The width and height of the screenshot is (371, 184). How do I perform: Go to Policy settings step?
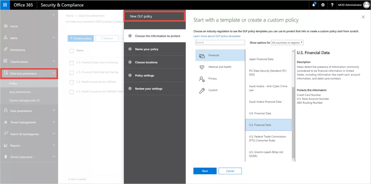pos(155,76)
